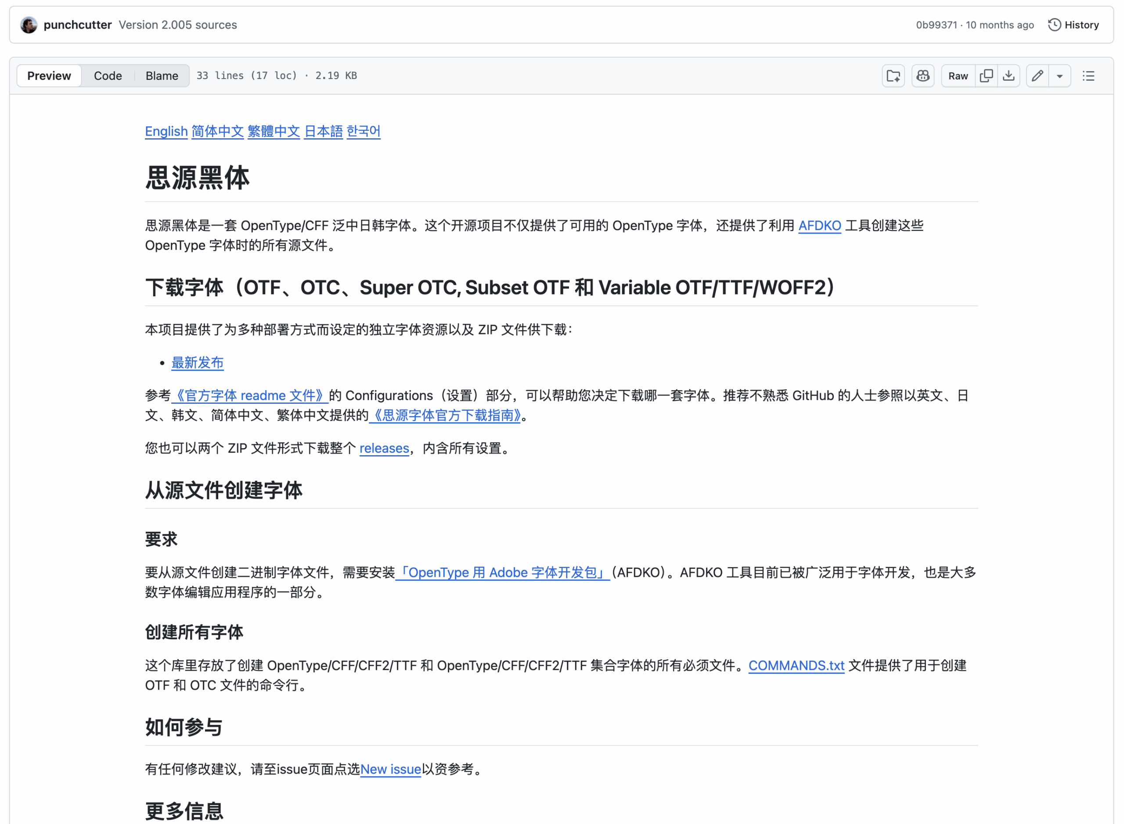Image resolution: width=1124 pixels, height=824 pixels.
Task: Select the Preview tab
Action: 48,76
